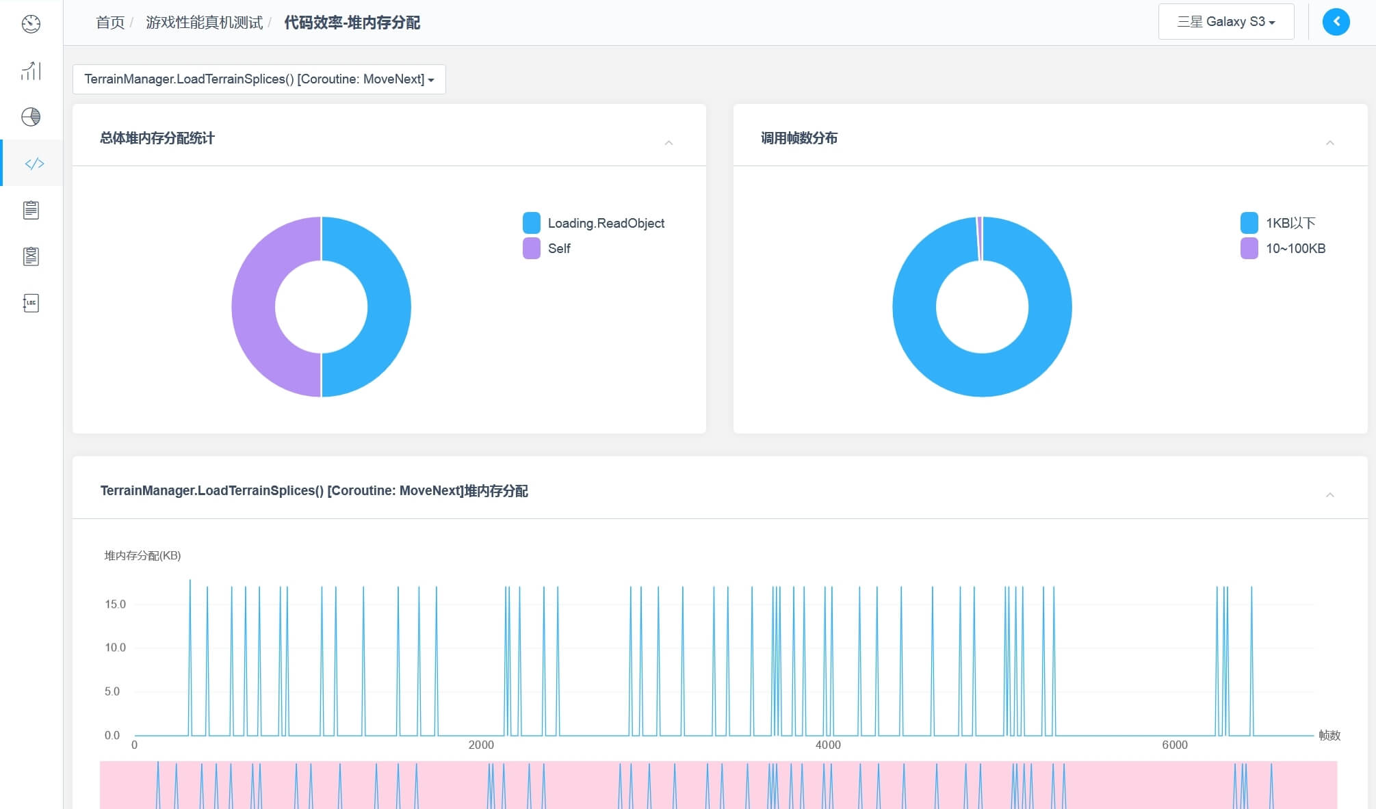Viewport: 1376px width, 809px height.
Task: Open the TerrainManager.LoadTerrainSplices function dropdown
Action: point(259,79)
